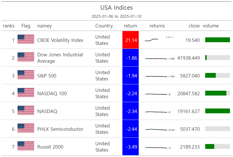Click the return column header
Image resolution: width=233 pixels, height=157 pixels.
(131, 26)
